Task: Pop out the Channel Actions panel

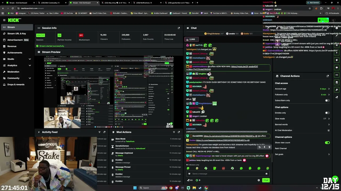Action: tap(328, 76)
